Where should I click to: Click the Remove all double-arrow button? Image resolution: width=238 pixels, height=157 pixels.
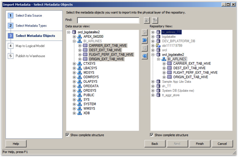pyautogui.click(x=145, y=56)
